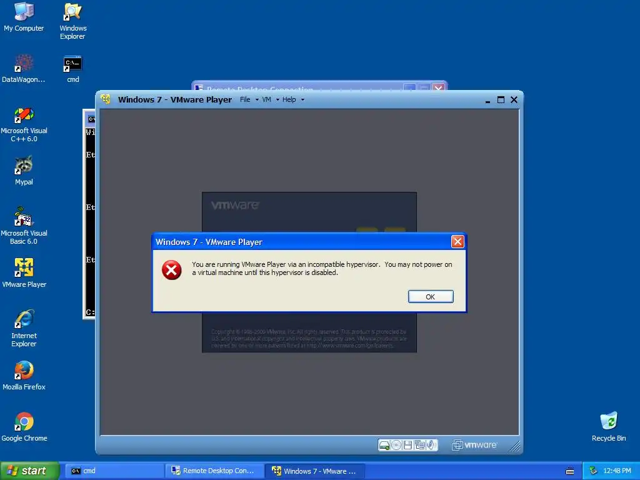The height and width of the screenshot is (480, 640).
Task: Click the vmware logo in status bar
Action: pos(474,445)
